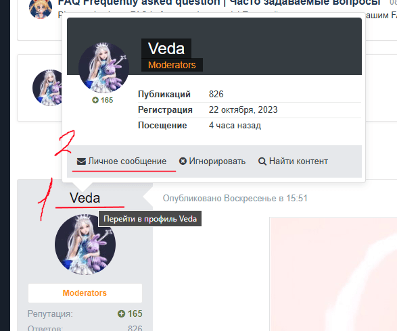This screenshot has height=331, width=397.
Task: Click the magnifier icon beside Найти контент
Action: (262, 161)
